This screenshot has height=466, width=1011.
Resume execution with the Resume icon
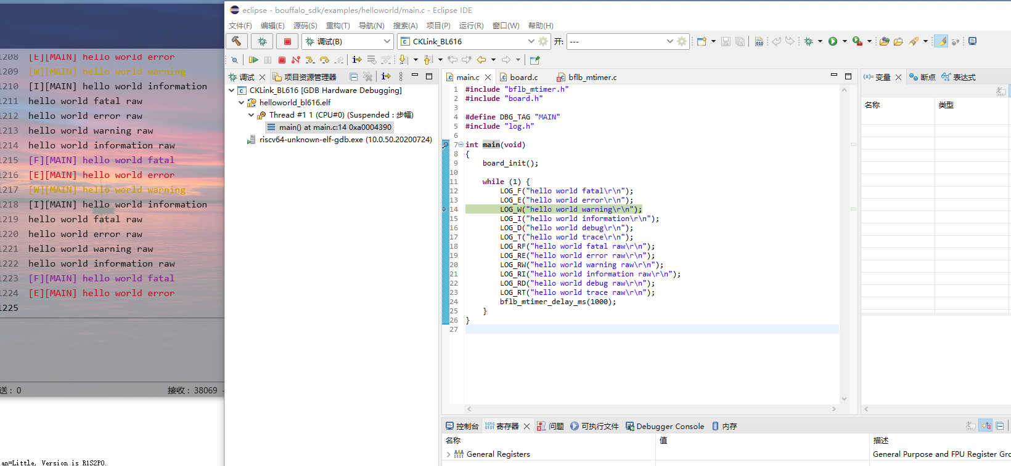tap(253, 60)
